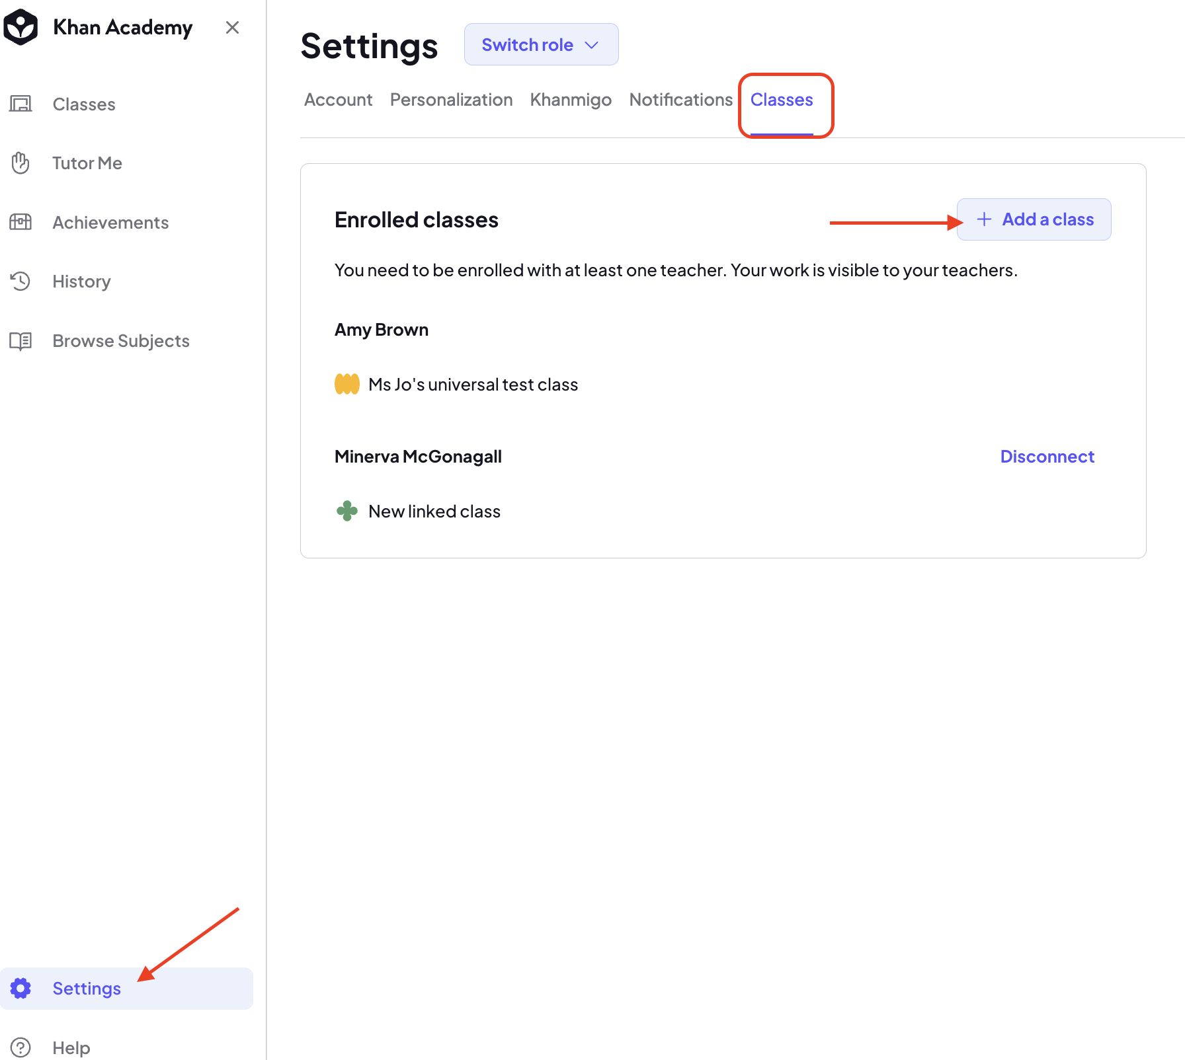This screenshot has width=1185, height=1060.
Task: Disconnect from Minerva McGonagall
Action: click(x=1047, y=457)
